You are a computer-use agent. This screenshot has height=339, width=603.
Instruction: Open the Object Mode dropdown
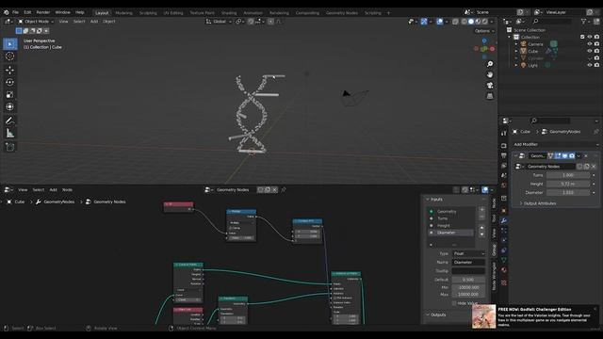[x=36, y=22]
